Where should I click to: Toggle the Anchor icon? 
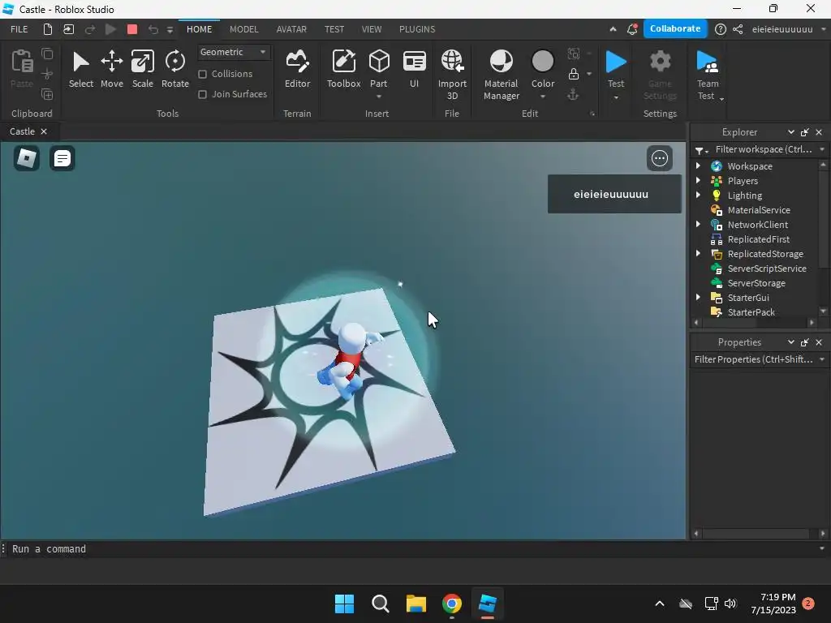tap(574, 95)
